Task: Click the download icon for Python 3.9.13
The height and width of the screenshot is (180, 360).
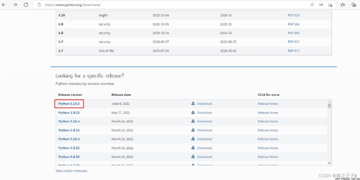Action: tap(193, 112)
